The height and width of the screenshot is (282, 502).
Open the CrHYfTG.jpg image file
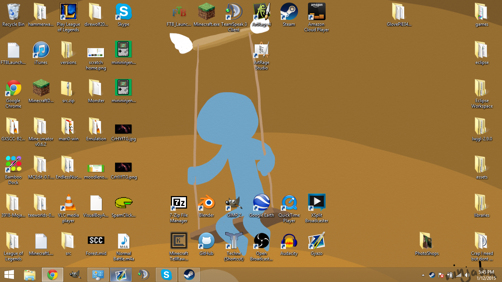point(123,129)
